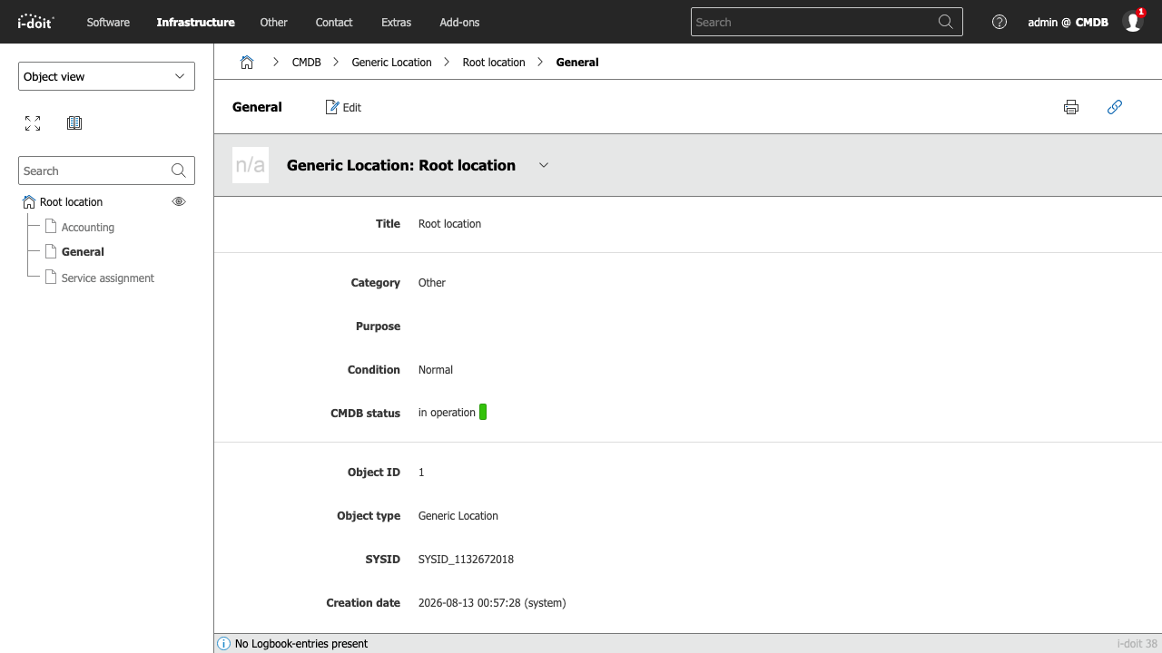Click the Generic Location breadcrumb

392,63
